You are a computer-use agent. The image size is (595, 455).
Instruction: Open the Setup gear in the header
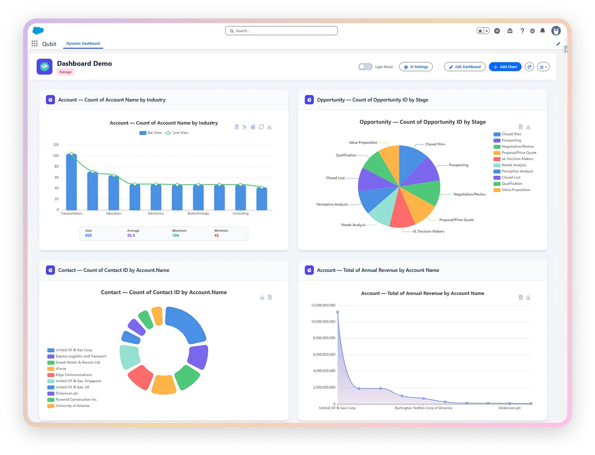532,30
